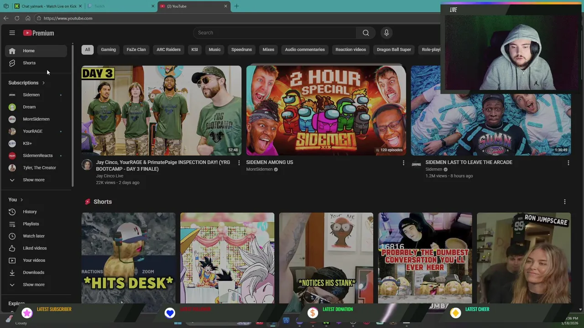The image size is (584, 328).
Task: Click the YouTube Premium logo
Action: click(38, 33)
